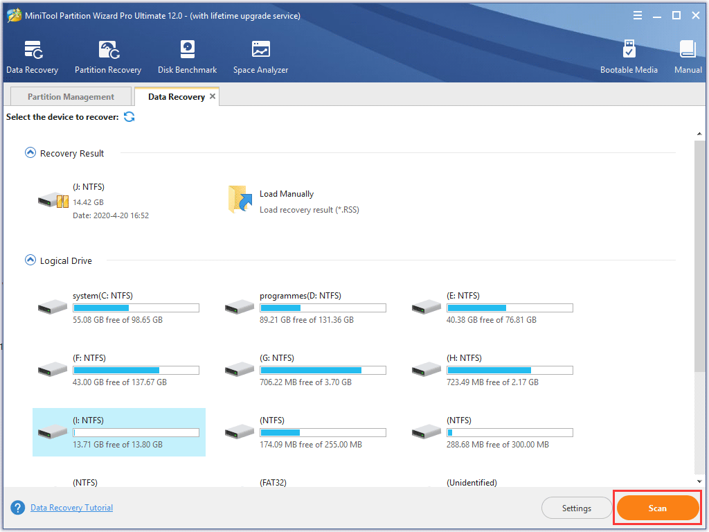Select the programmes D: drive icon
The width and height of the screenshot is (709, 532).
tap(239, 307)
